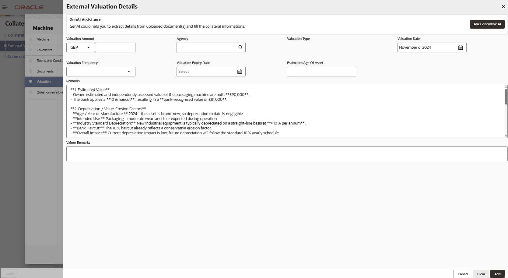Click the Audit button on the background page
The height and width of the screenshot is (278, 508).
pos(9,274)
